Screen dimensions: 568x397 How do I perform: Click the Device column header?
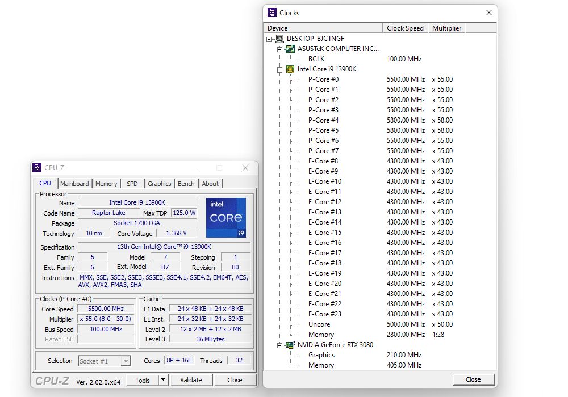click(x=324, y=28)
